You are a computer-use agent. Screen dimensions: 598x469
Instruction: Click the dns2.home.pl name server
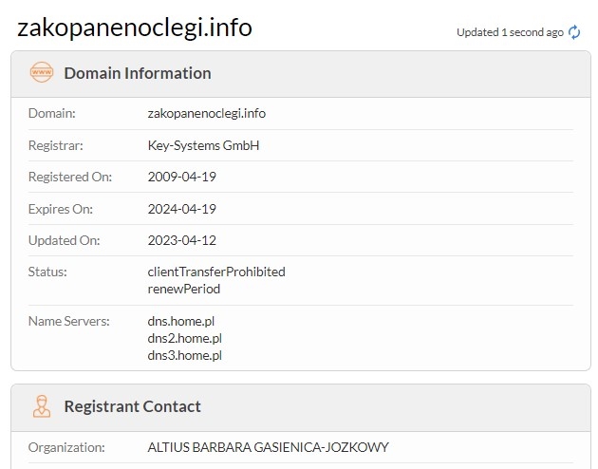coord(184,338)
